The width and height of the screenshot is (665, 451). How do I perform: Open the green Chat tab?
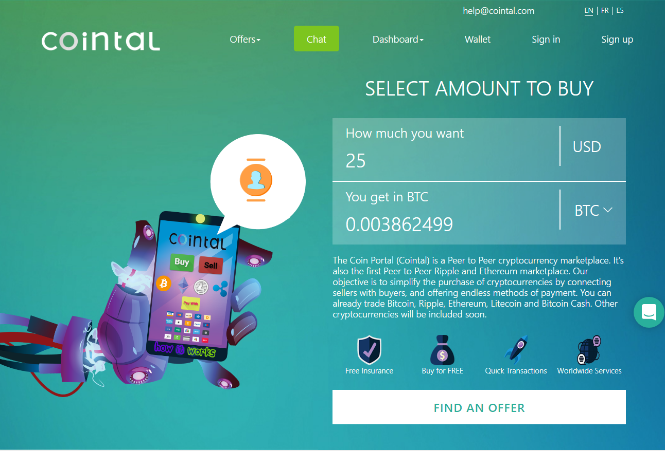[317, 39]
